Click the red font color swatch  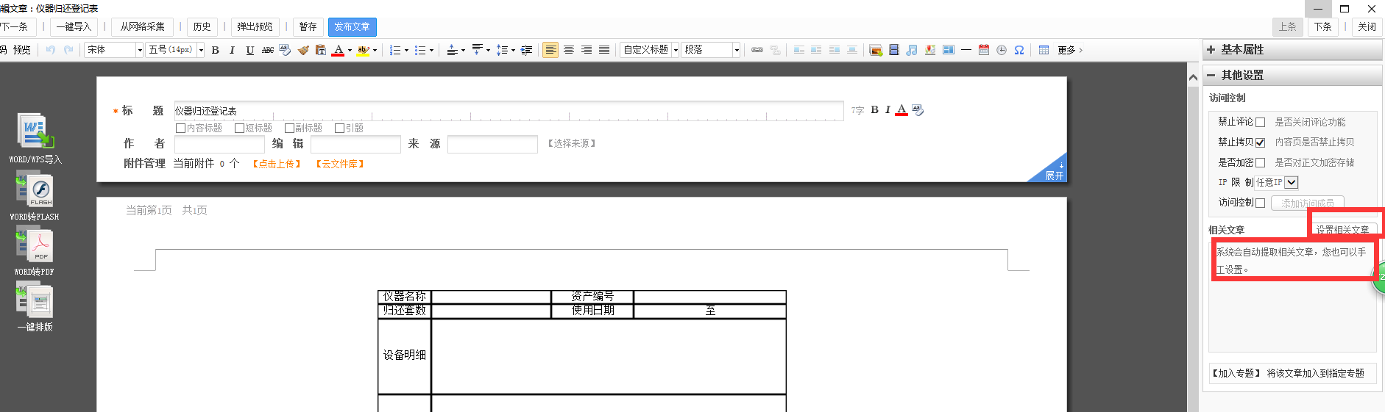[338, 50]
